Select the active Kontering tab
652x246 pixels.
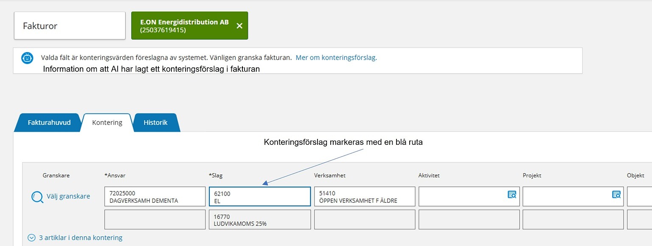[x=106, y=122]
